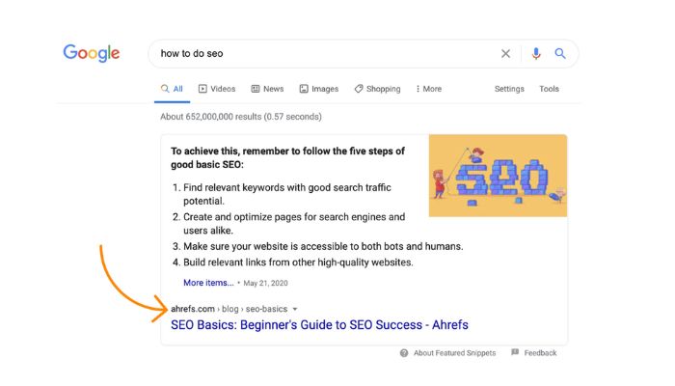The height and width of the screenshot is (386, 675).
Task: Start voice search with microphone icon
Action: tap(536, 53)
